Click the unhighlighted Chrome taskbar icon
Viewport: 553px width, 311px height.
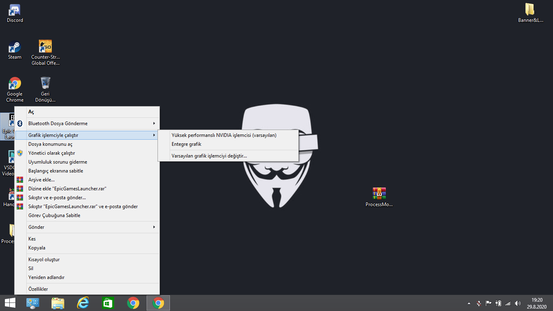133,303
